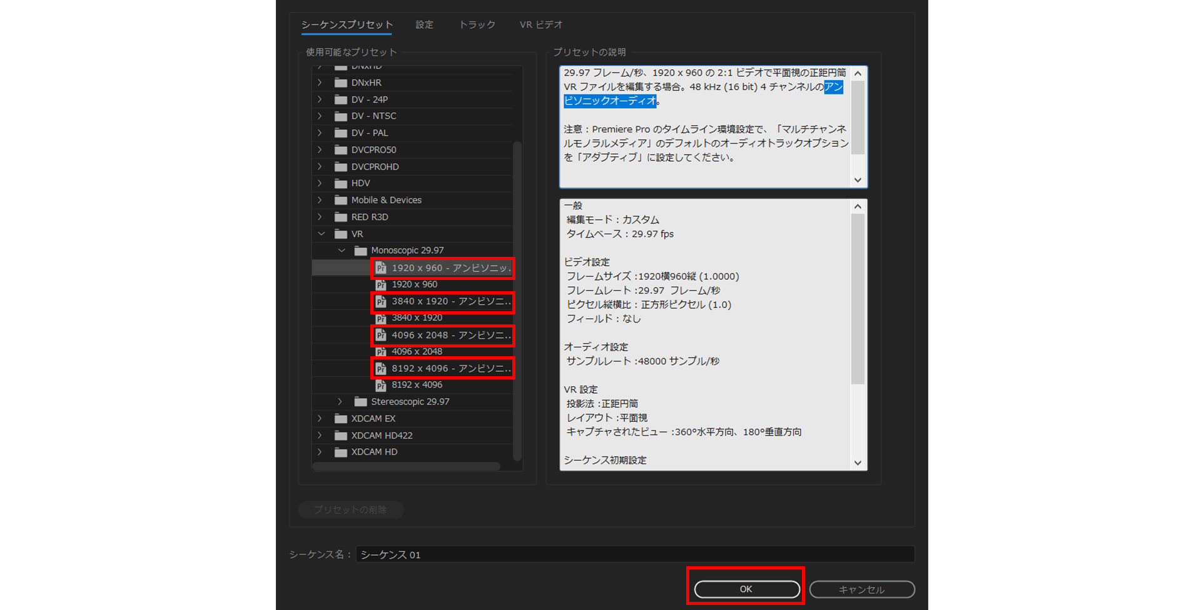The width and height of the screenshot is (1201, 610).
Task: Click the Mobile & Devices folder icon
Action: pyautogui.click(x=341, y=200)
